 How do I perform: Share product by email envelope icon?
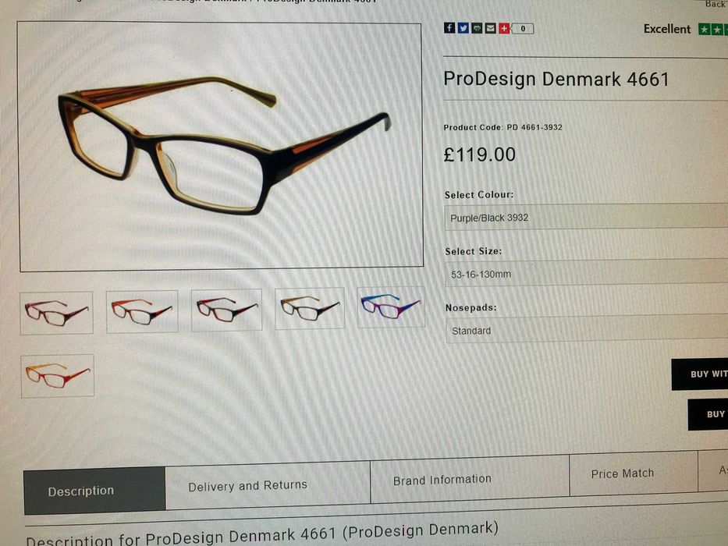point(490,28)
